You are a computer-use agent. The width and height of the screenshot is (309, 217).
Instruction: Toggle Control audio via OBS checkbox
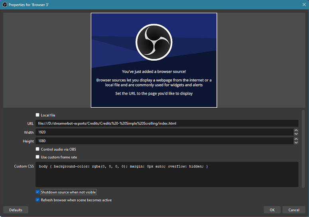coord(37,149)
